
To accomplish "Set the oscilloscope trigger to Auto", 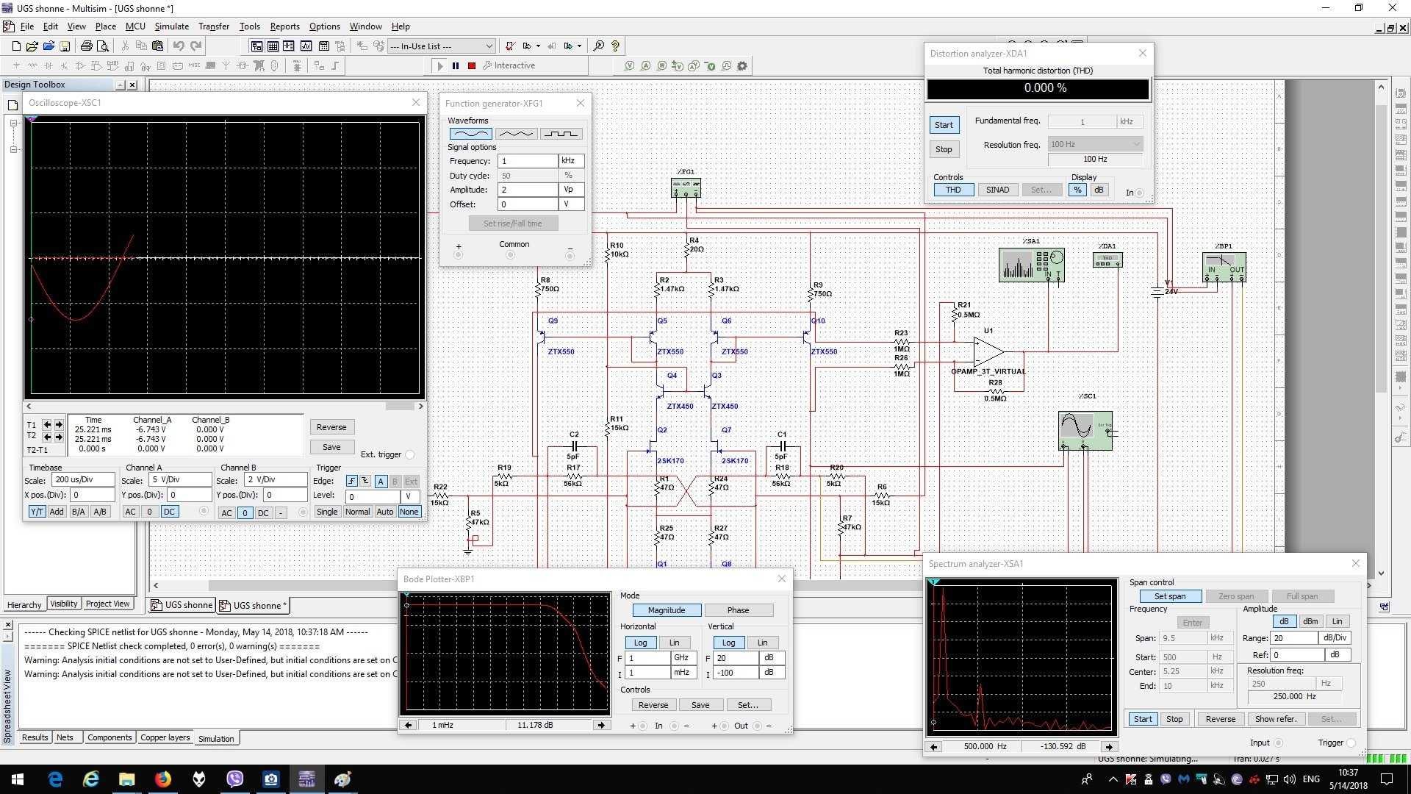I will click(x=384, y=512).
